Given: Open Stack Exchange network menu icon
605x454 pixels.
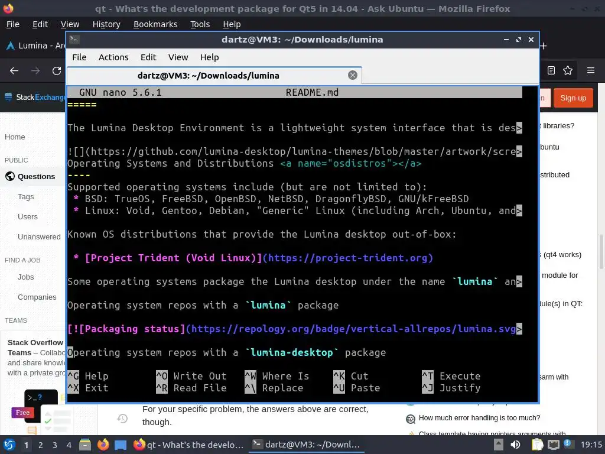Looking at the screenshot, I should point(8,97).
